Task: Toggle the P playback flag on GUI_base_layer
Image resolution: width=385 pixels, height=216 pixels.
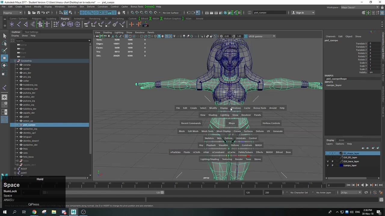Action: tap(332, 161)
